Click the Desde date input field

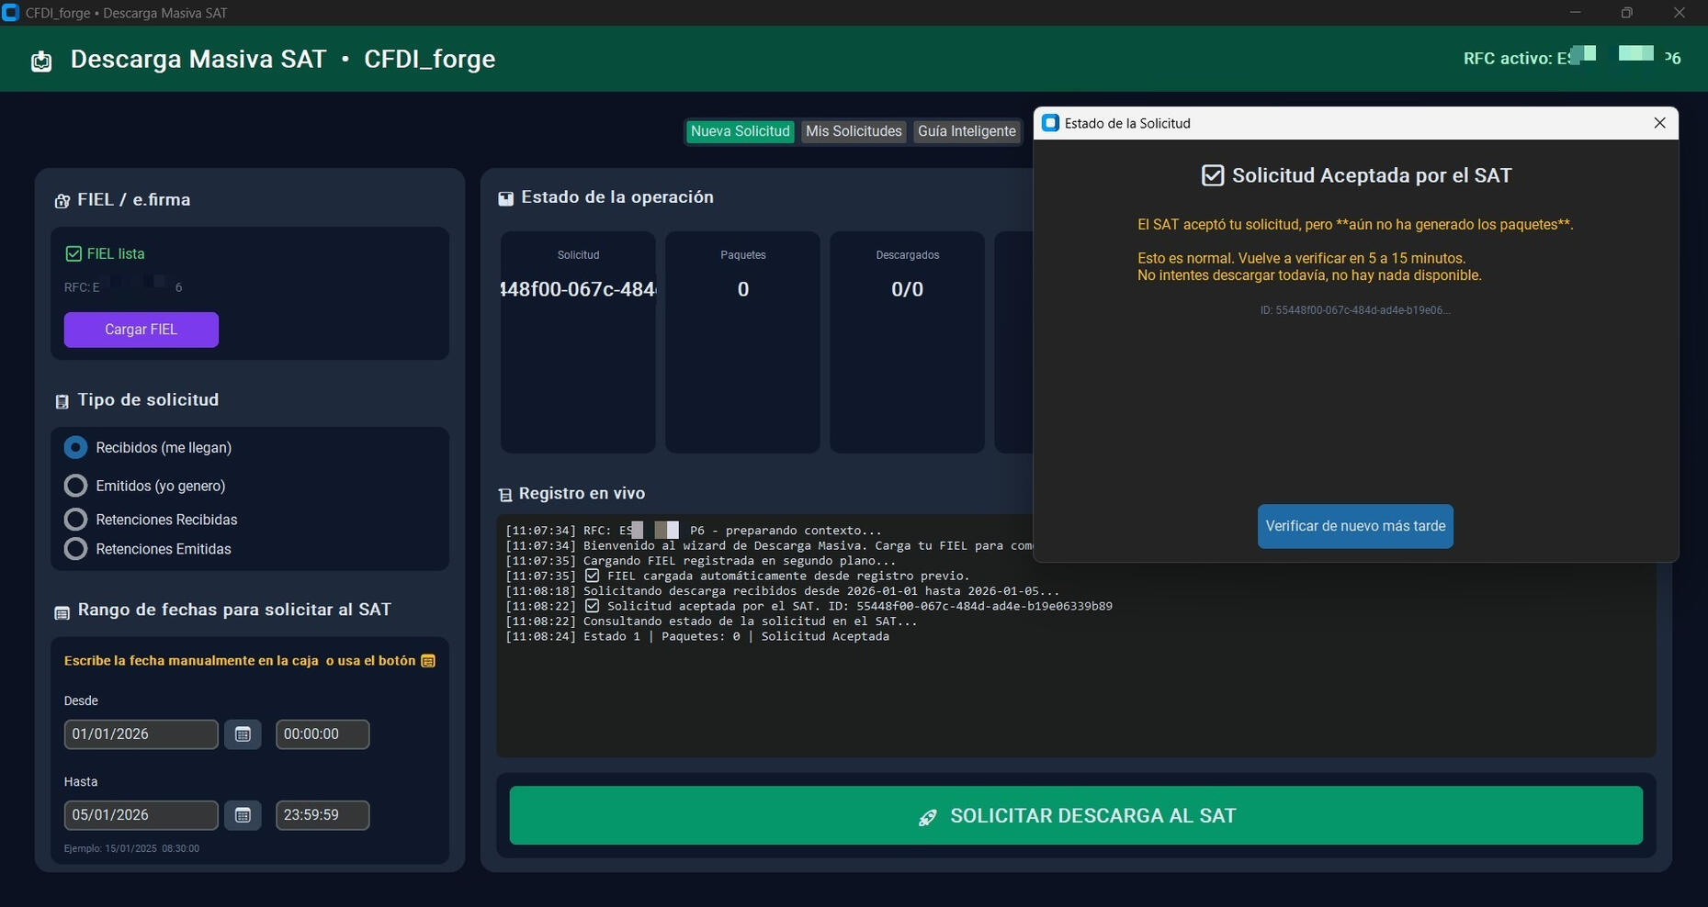[x=141, y=734]
